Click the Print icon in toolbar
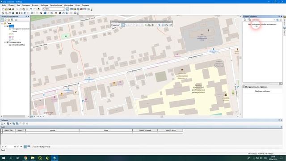The image size is (286, 161). pyautogui.click(x=13, y=9)
